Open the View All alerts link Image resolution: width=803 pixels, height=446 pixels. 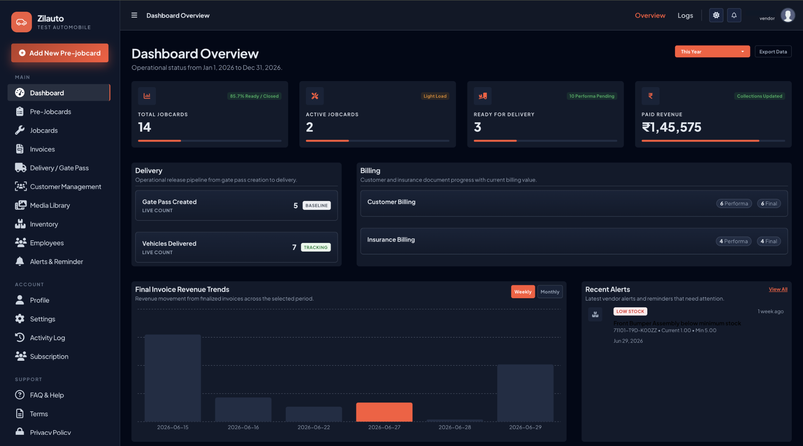pyautogui.click(x=778, y=290)
